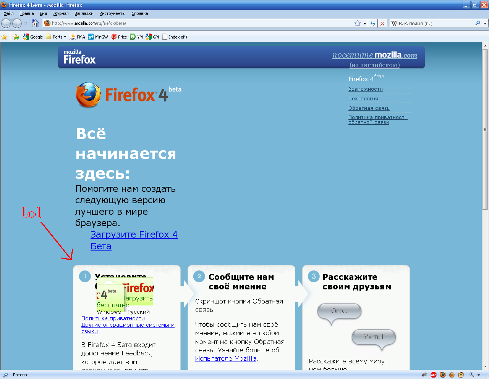Screen dimensions: 489x379
Task: Open the Возможности sidebar link
Action: click(365, 89)
